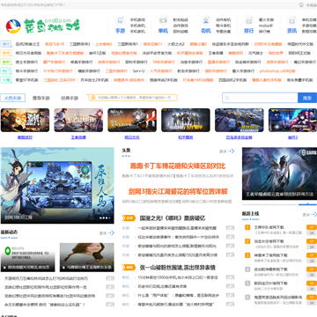
Task: Open the 明日方舟 game thumbnail
Action: (132, 120)
